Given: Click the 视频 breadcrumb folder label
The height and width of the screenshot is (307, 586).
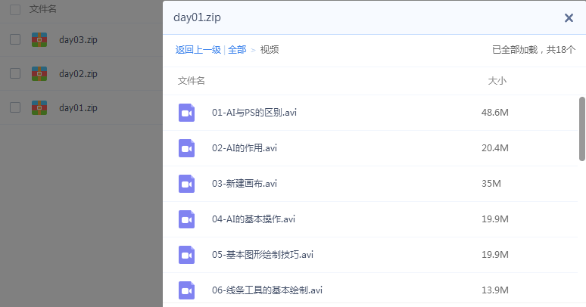Looking at the screenshot, I should (x=270, y=50).
